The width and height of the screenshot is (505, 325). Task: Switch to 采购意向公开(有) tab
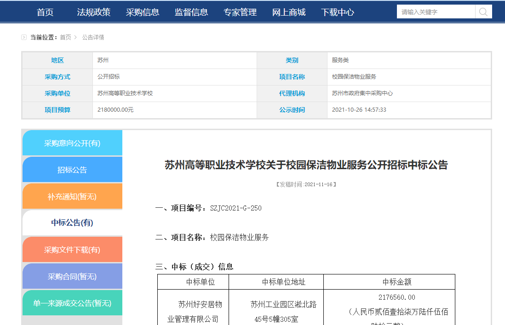coord(73,143)
